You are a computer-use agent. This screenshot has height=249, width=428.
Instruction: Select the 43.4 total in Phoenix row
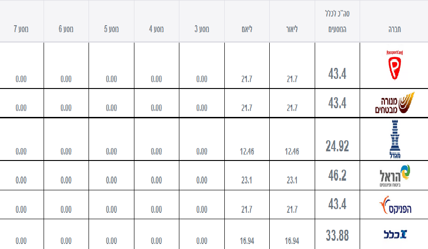(x=337, y=204)
